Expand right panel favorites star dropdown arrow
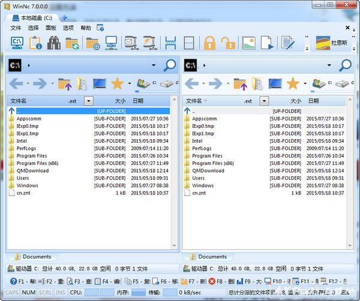360x301 pixels. pyautogui.click(x=305, y=83)
